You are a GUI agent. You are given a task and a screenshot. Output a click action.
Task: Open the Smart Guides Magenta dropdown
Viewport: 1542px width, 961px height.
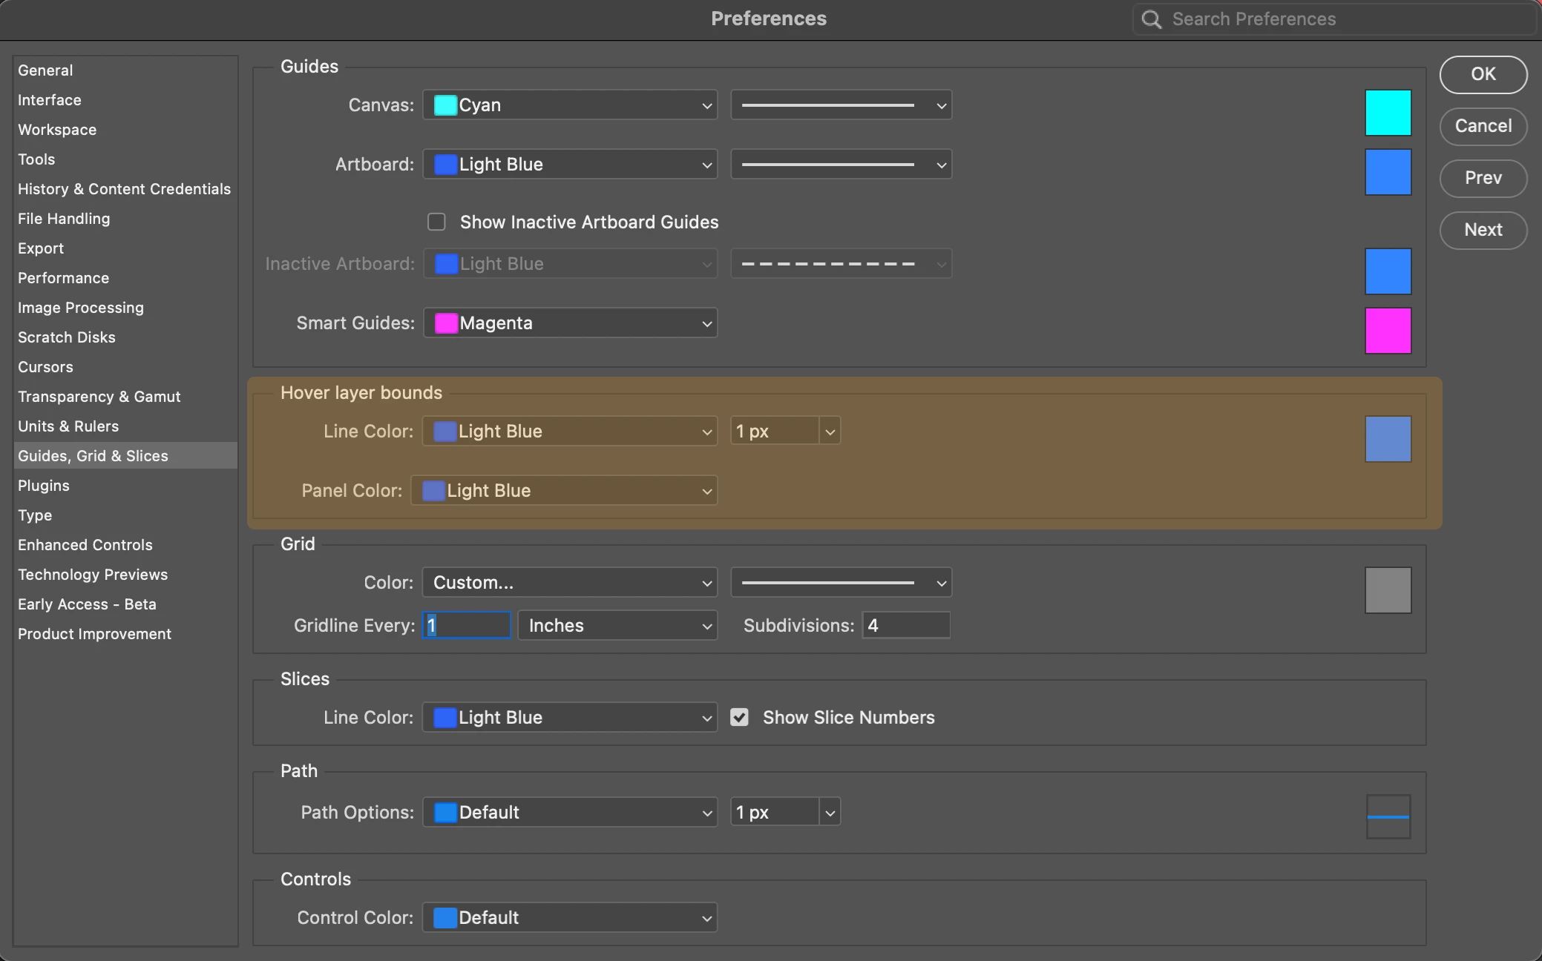pos(570,323)
